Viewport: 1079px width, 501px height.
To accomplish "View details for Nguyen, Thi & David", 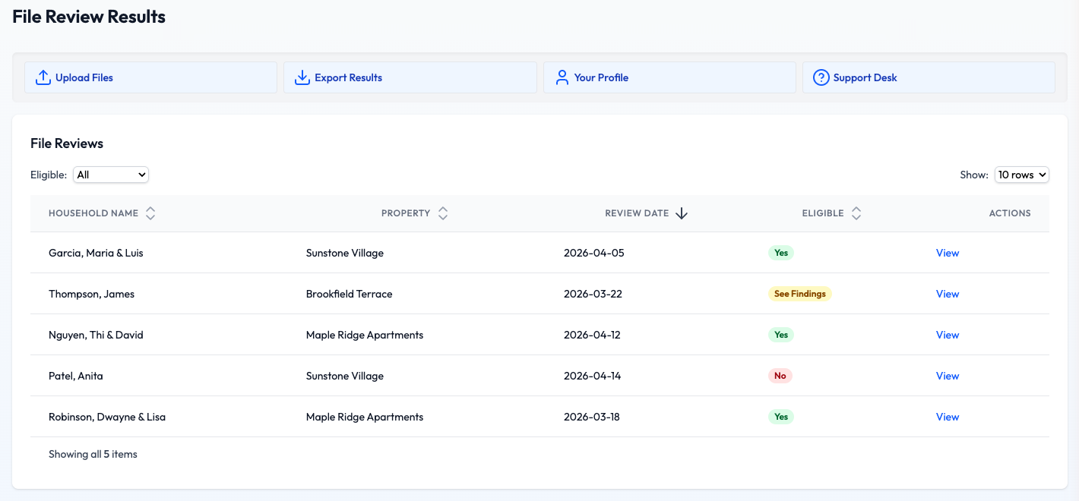I will [x=948, y=334].
